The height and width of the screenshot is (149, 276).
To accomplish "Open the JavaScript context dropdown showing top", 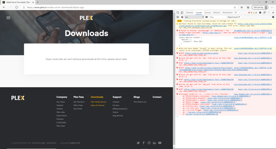I will tap(194, 17).
